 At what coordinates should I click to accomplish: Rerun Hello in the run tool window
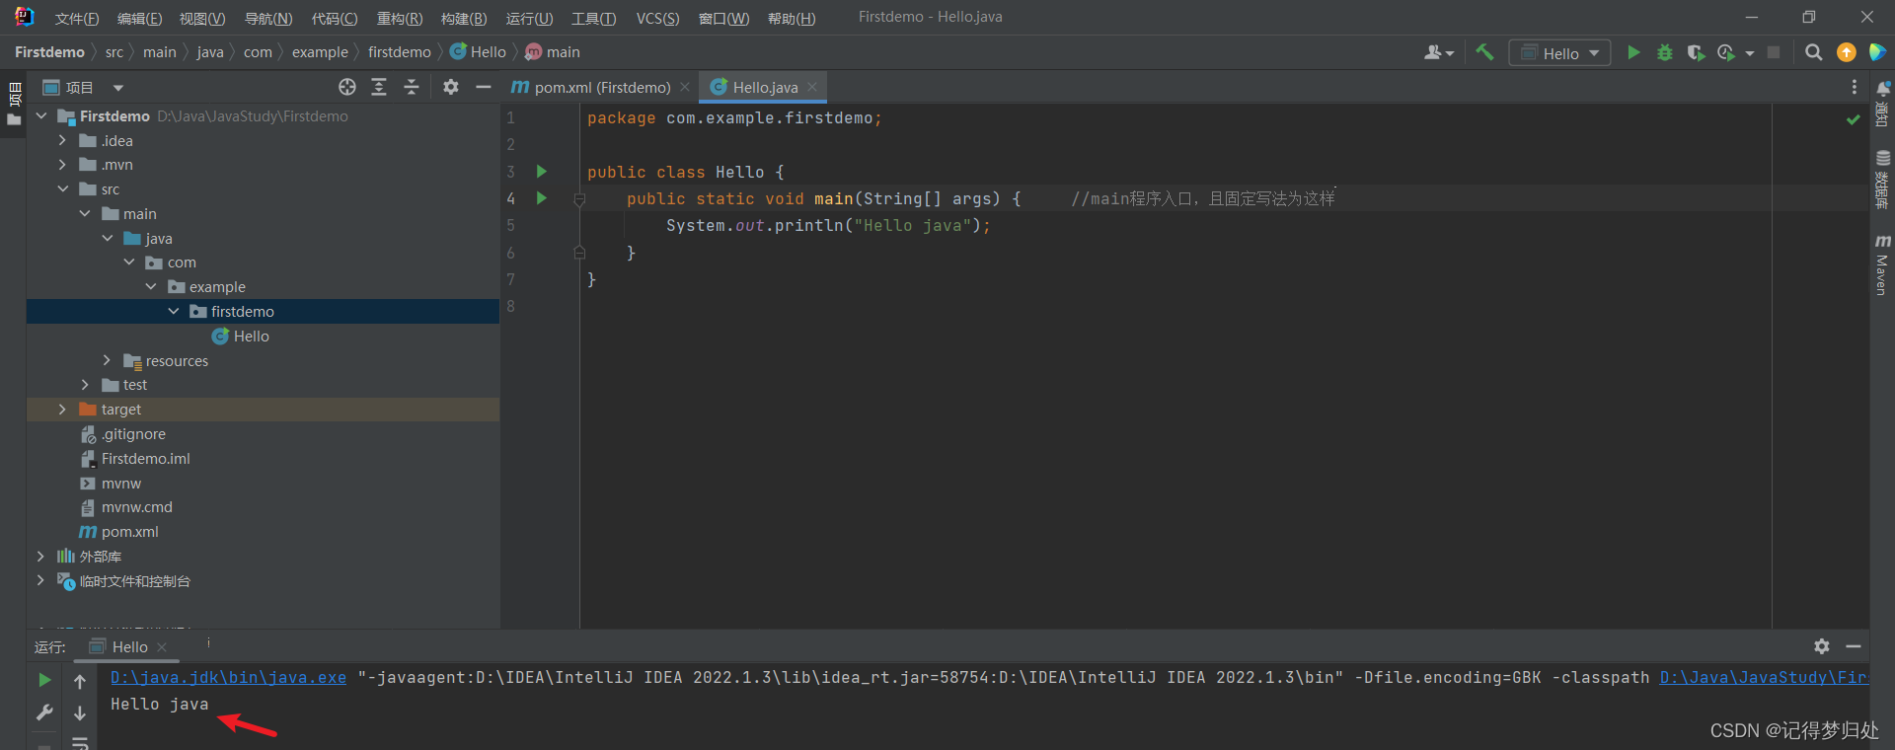pyautogui.click(x=44, y=680)
